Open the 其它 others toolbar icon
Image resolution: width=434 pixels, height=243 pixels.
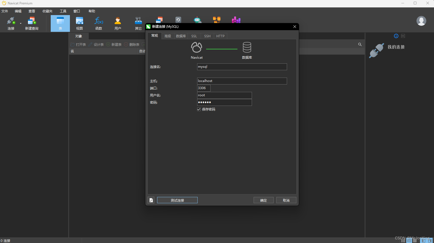(138, 23)
